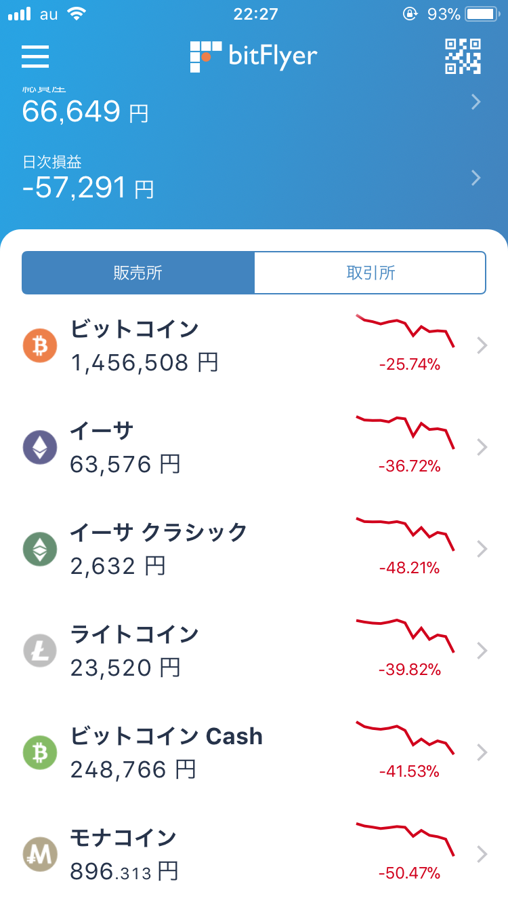Screen dimensions: 508x905
Task: Tap the Monacoin coin icon
Action: (x=40, y=853)
